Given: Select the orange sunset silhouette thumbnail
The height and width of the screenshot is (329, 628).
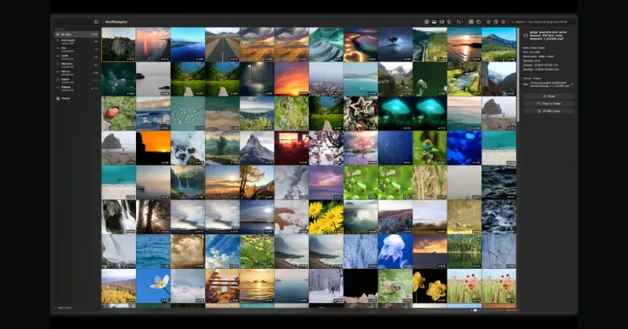Looking at the screenshot, I should [153, 148].
